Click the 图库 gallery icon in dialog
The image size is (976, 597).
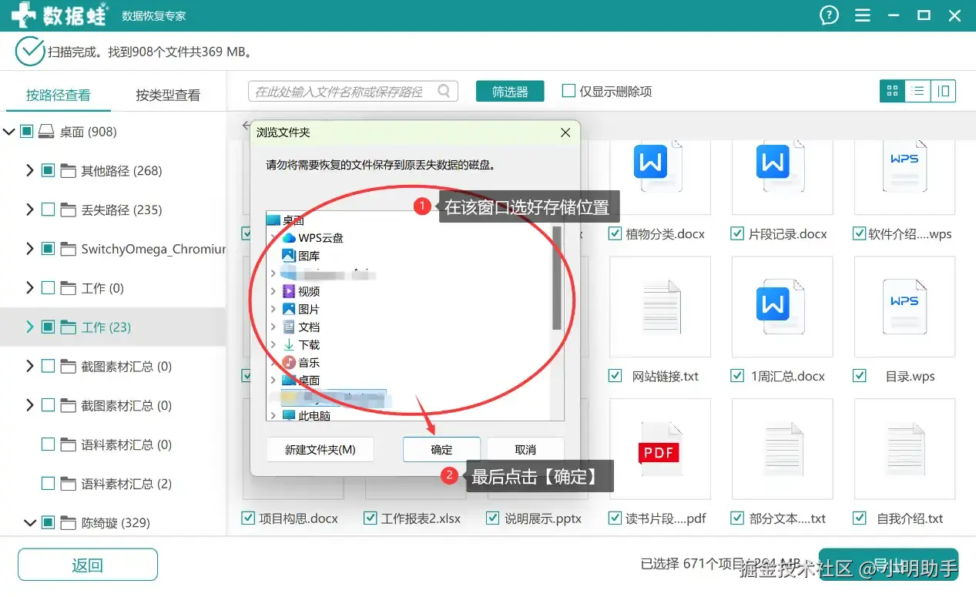tap(289, 256)
